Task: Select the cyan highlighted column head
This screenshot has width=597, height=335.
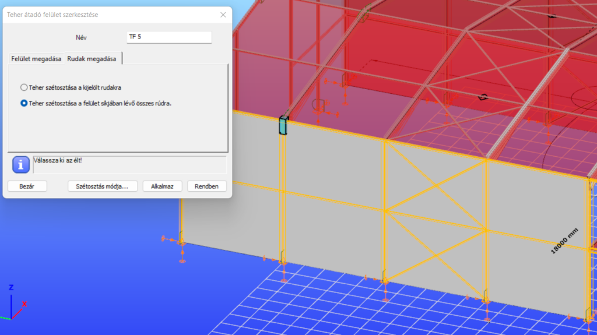Action: click(x=283, y=125)
